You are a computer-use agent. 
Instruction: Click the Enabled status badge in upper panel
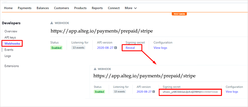[56, 48]
